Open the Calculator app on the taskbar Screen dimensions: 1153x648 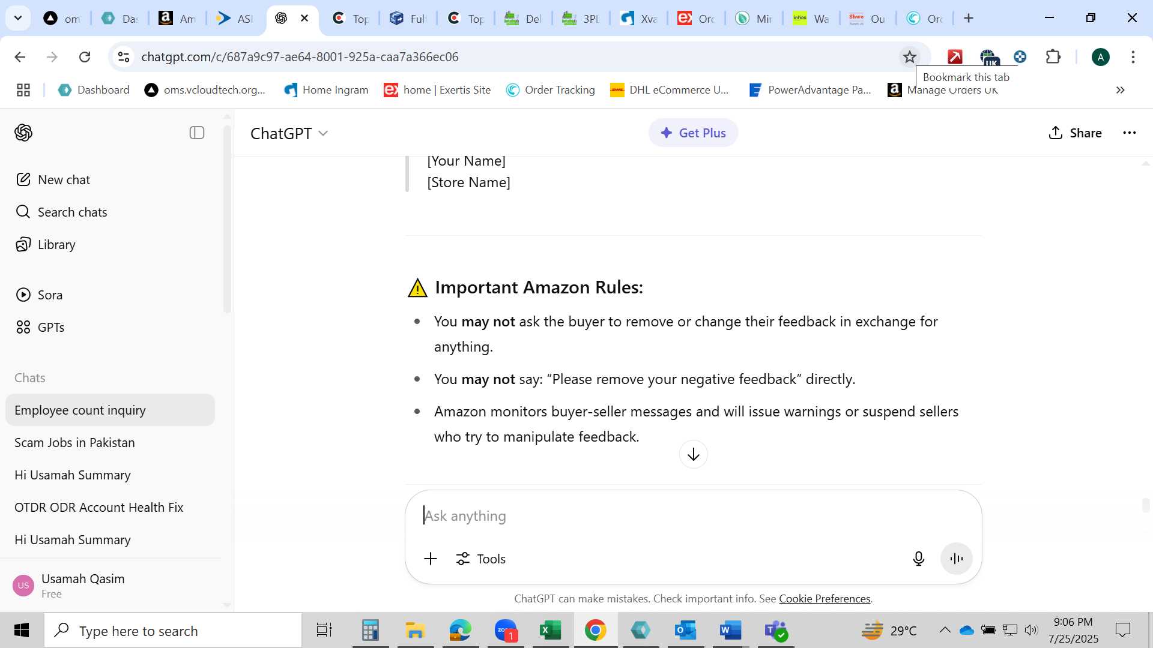(371, 631)
